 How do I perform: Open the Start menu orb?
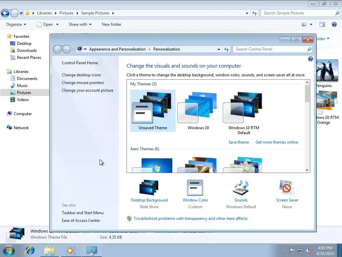point(9,250)
